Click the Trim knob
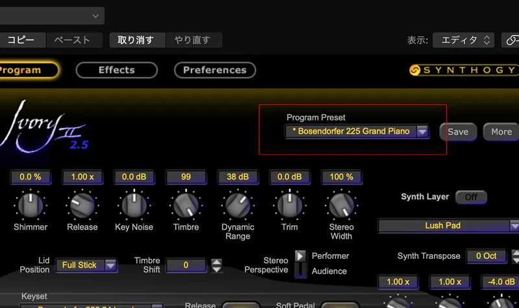Image resolution: width=519 pixels, height=308 pixels. pos(289,205)
